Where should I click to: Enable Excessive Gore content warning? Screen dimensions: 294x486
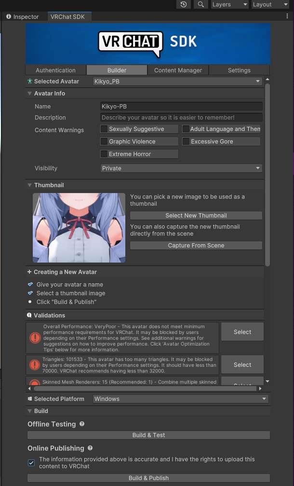coord(186,141)
